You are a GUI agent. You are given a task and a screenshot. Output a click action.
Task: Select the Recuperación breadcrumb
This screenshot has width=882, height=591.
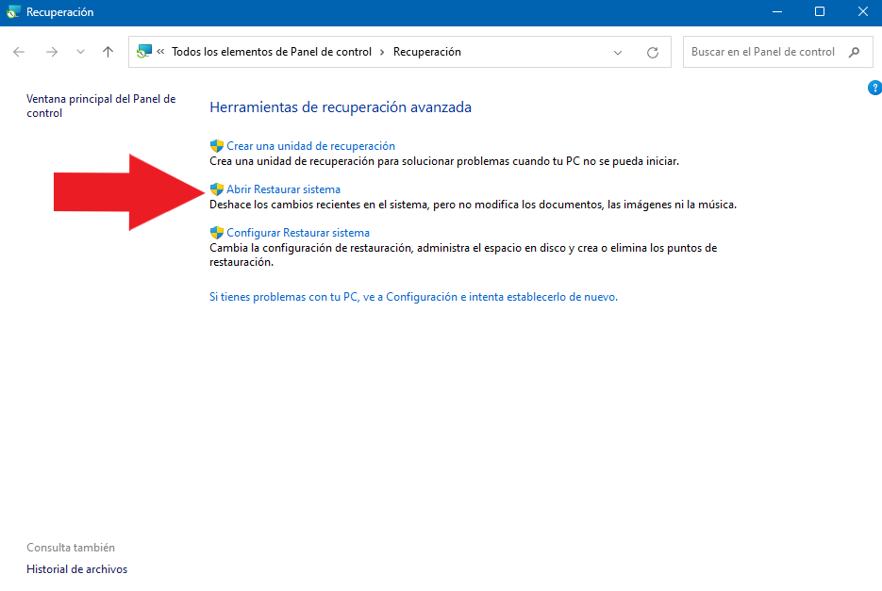[427, 52]
